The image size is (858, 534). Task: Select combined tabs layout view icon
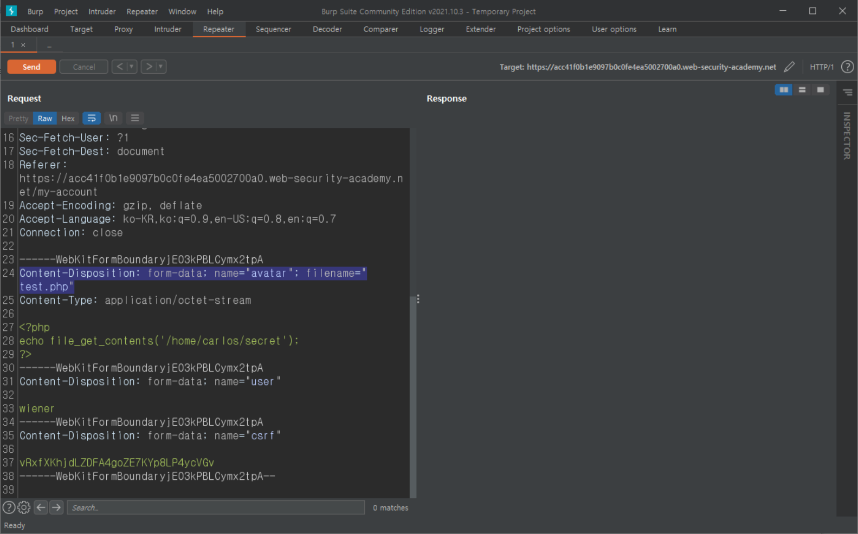(x=821, y=90)
